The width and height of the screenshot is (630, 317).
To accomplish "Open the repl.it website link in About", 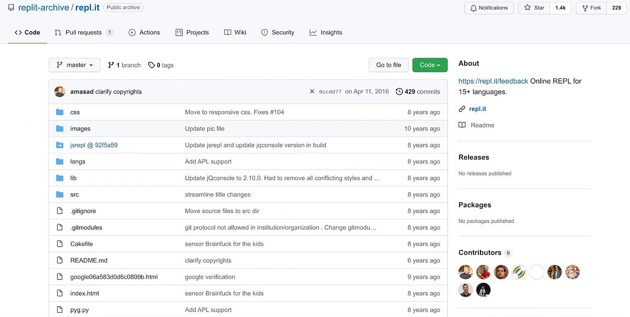I will 477,109.
